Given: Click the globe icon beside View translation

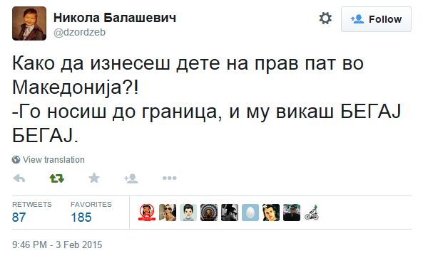Looking at the screenshot, I should [x=16, y=160].
